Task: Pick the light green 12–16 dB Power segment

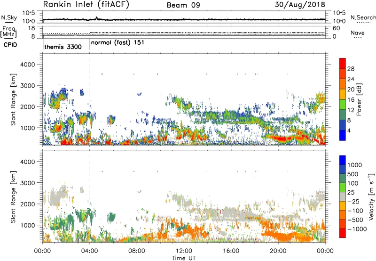Action: (343, 105)
